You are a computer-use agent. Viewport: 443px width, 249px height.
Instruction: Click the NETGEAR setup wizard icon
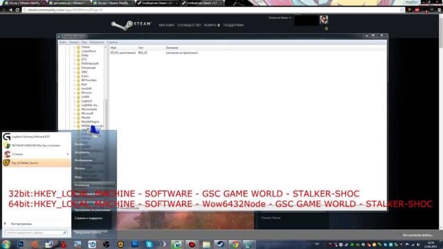(x=7, y=145)
